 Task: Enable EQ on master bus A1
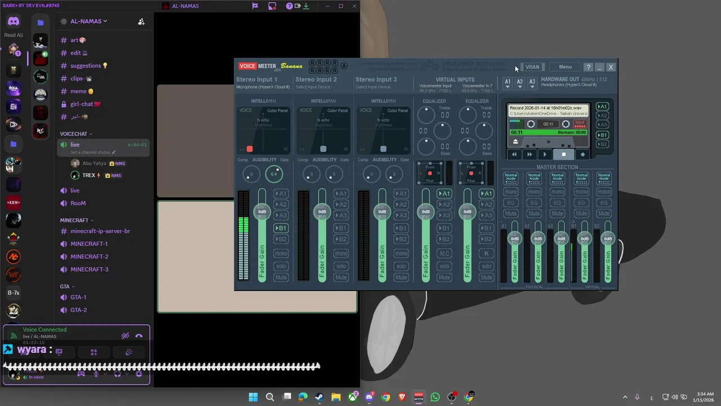511,202
